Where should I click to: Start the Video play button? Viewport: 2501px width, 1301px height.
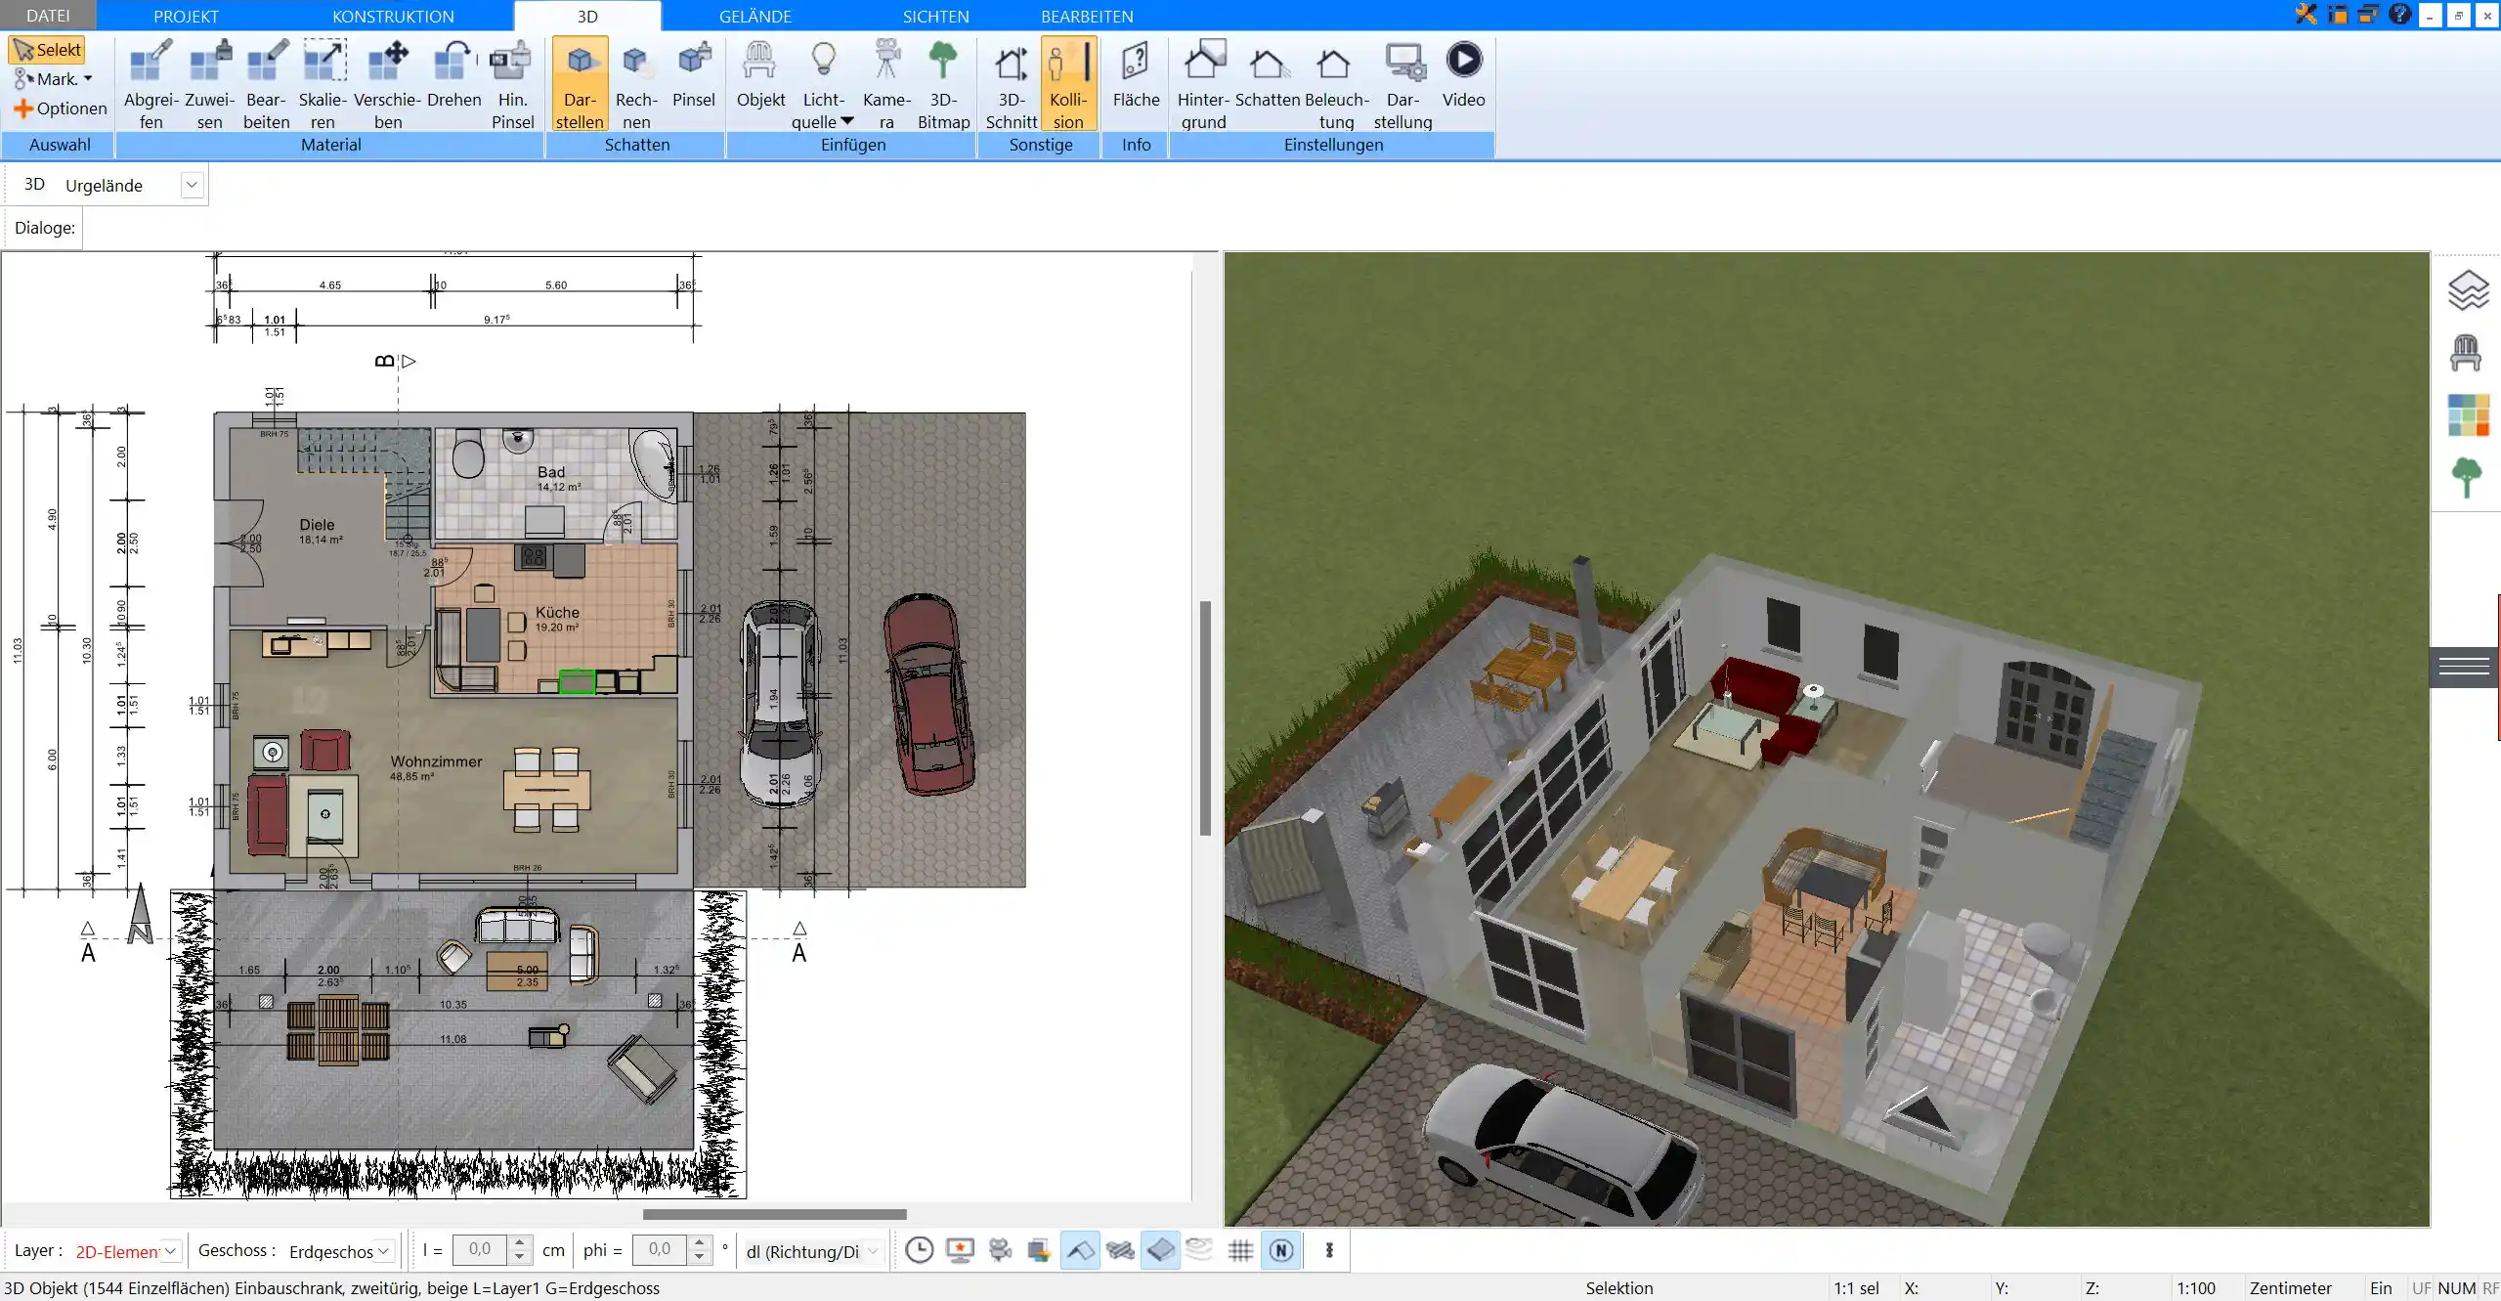click(x=1463, y=75)
